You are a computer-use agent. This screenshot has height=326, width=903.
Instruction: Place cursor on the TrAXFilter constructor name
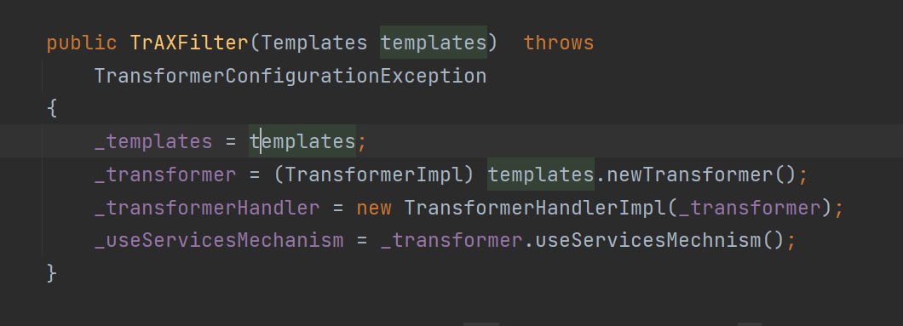point(189,43)
